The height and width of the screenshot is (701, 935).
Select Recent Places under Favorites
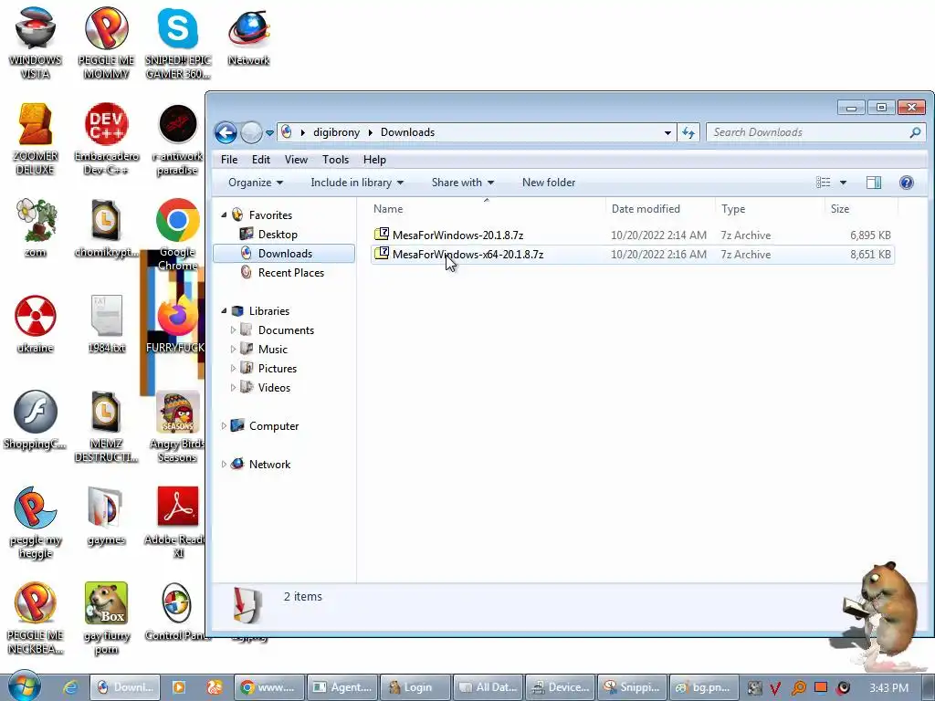(290, 272)
